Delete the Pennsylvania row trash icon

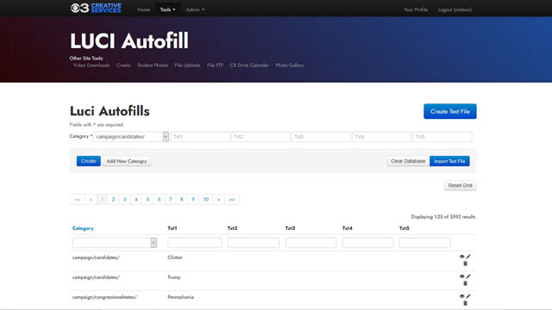465,302
